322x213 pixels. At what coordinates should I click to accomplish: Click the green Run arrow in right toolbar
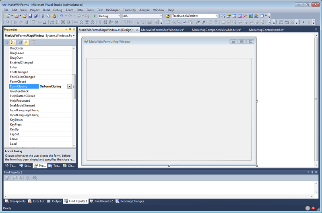pos(303,22)
